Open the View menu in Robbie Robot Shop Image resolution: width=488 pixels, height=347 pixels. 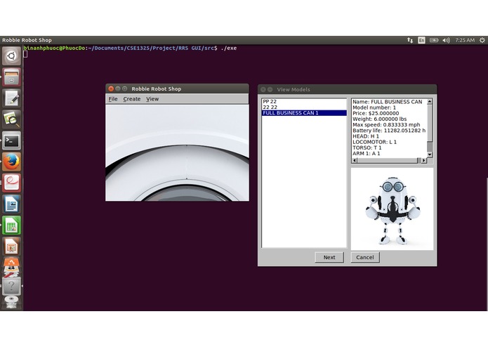152,99
